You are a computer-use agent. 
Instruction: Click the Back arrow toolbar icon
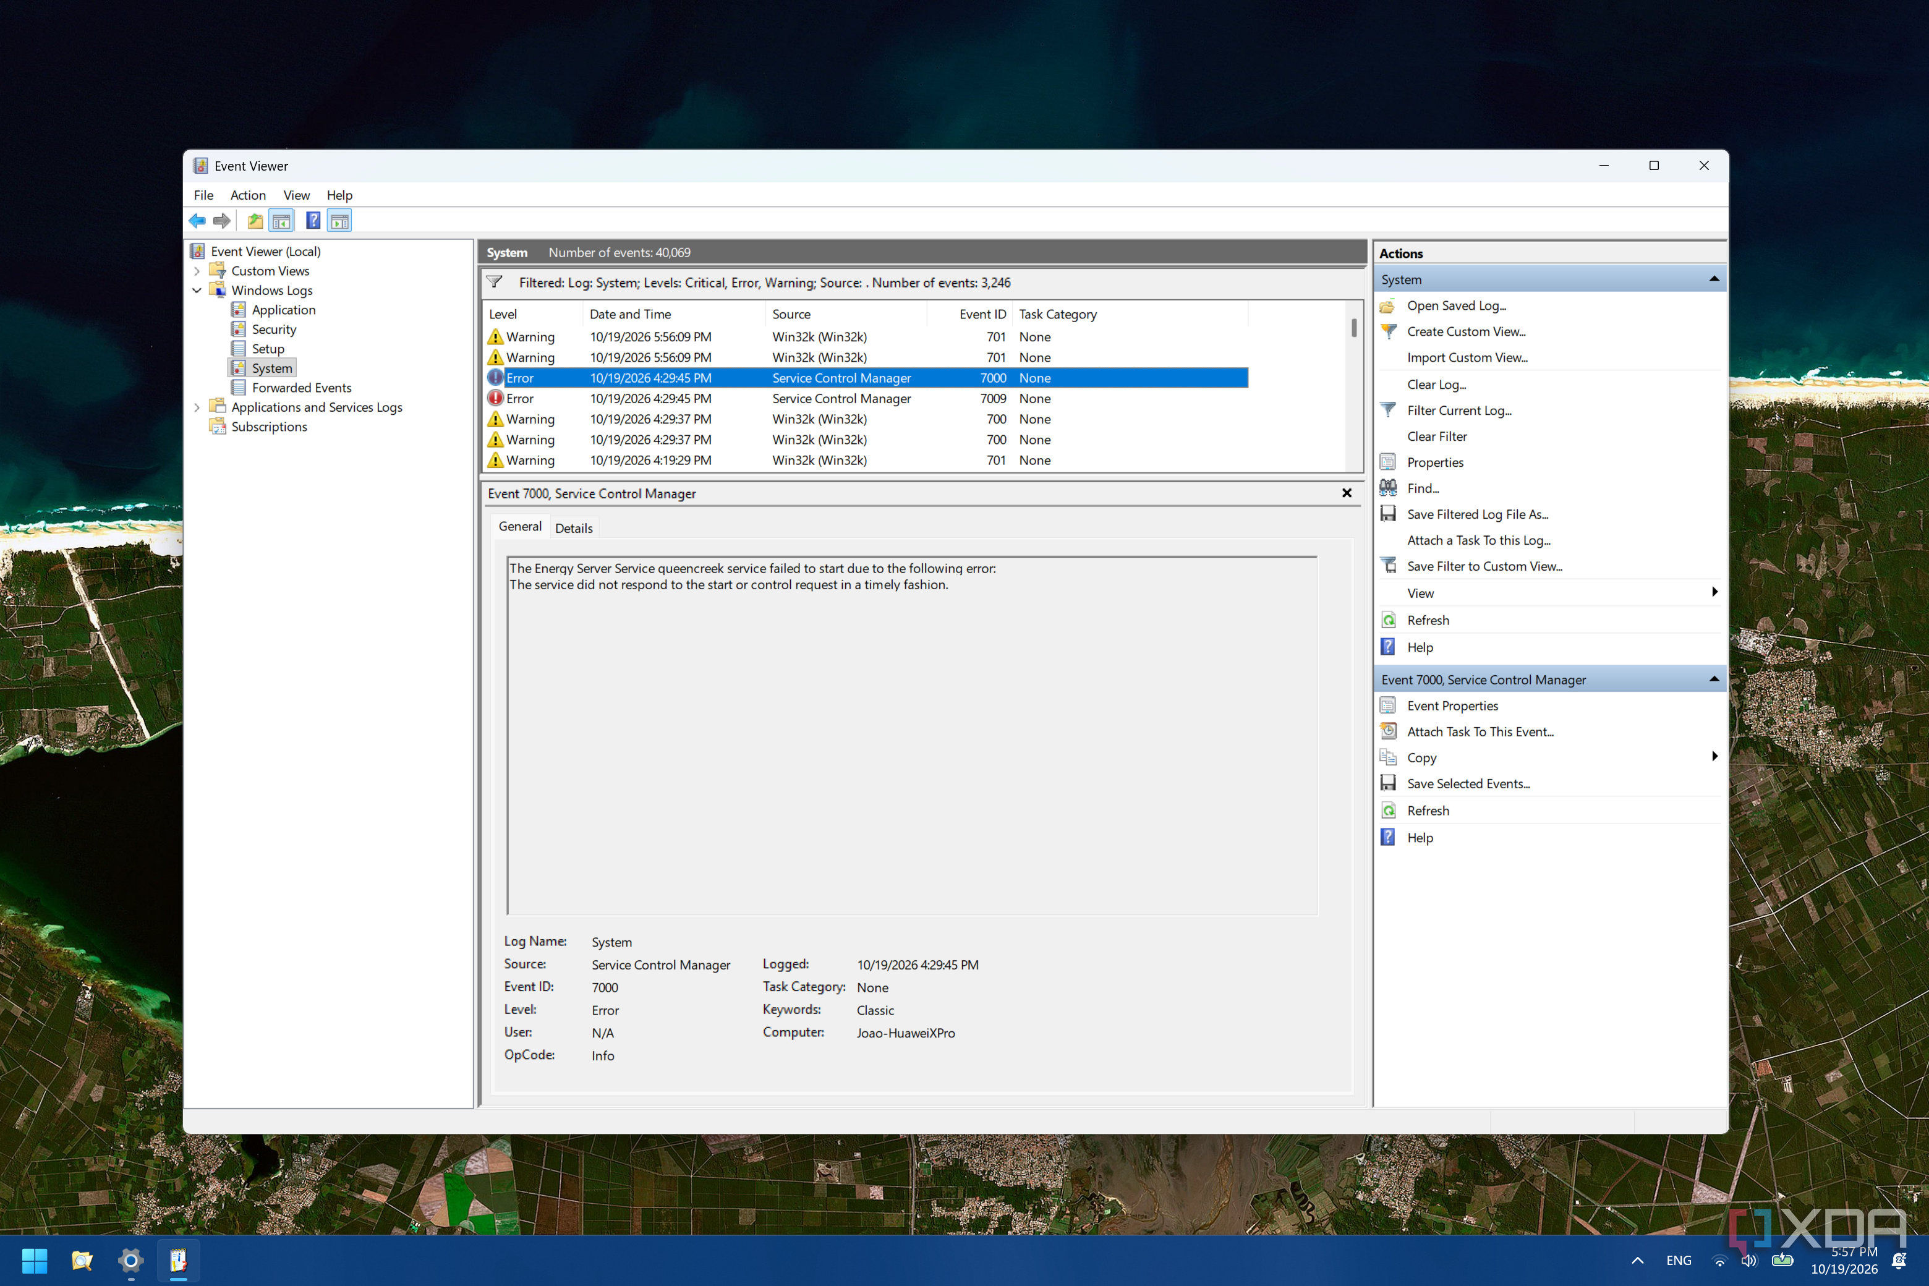(x=197, y=221)
